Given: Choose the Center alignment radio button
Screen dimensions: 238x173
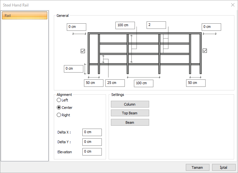Looking at the screenshot, I should pos(59,108).
